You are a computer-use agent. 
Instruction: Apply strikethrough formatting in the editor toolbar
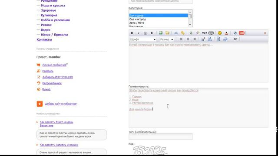tap(152, 33)
